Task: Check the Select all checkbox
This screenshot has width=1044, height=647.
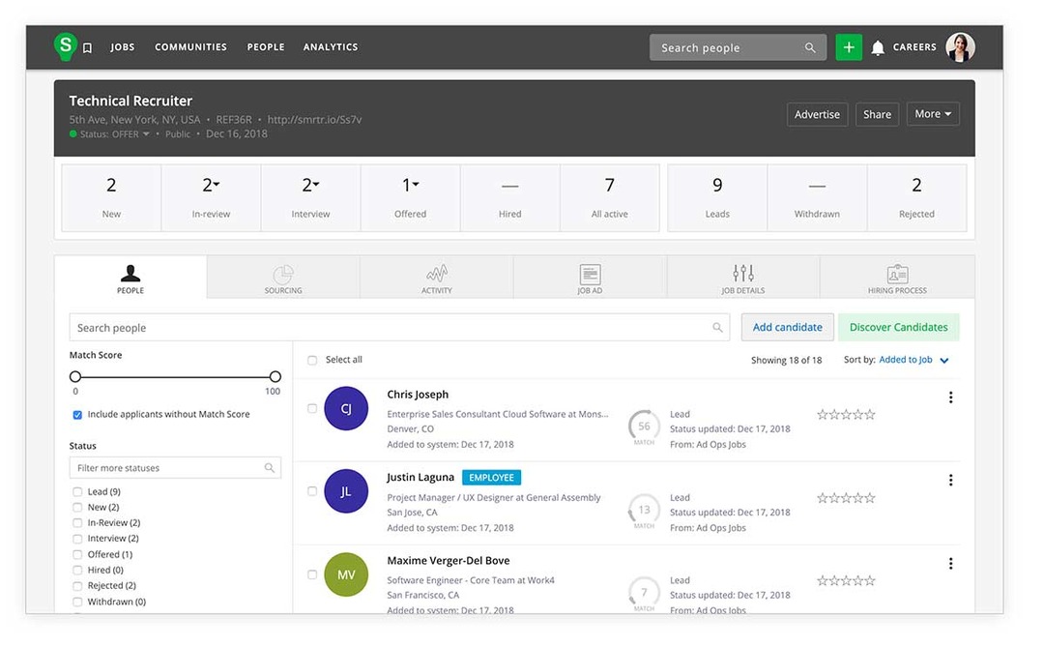Action: tap(312, 360)
